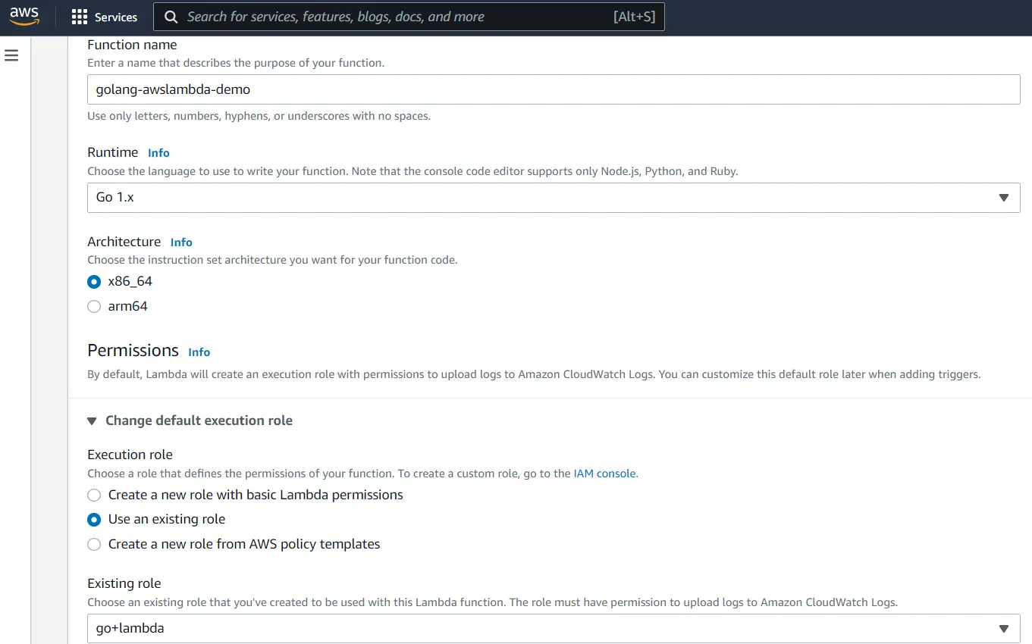This screenshot has width=1032, height=644.
Task: Select the arm64 architecture radio
Action: [x=94, y=307]
